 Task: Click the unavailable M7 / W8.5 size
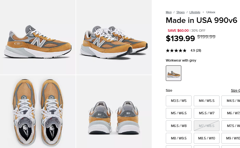tap(207, 126)
